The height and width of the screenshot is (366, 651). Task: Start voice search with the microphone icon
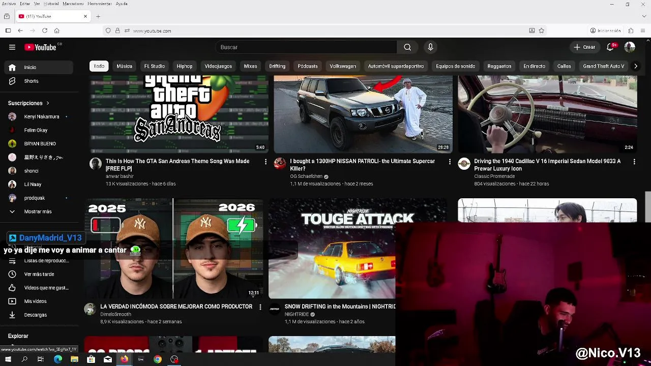[430, 47]
